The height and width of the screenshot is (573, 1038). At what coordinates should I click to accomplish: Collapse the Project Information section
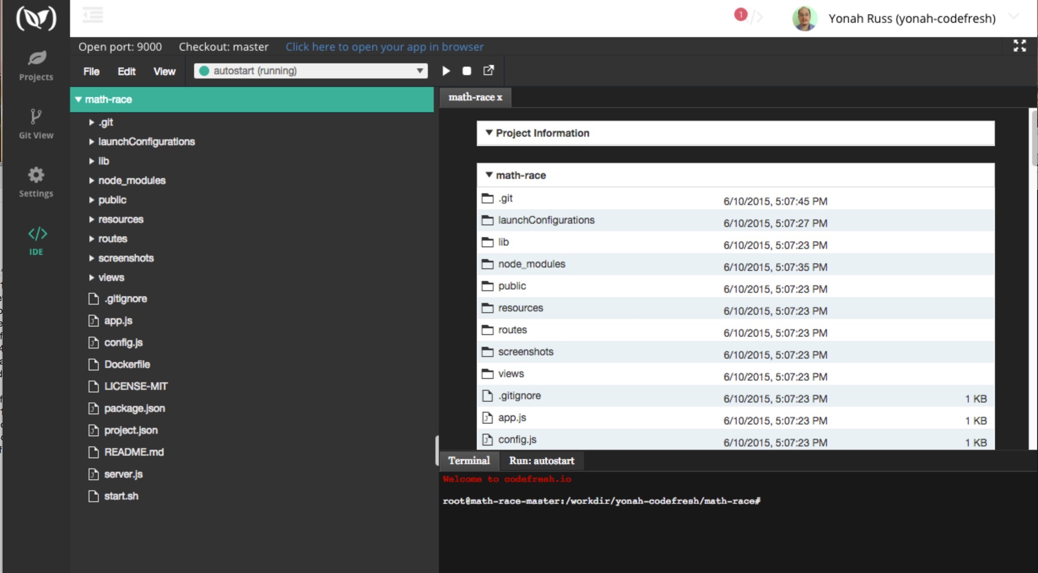[489, 133]
